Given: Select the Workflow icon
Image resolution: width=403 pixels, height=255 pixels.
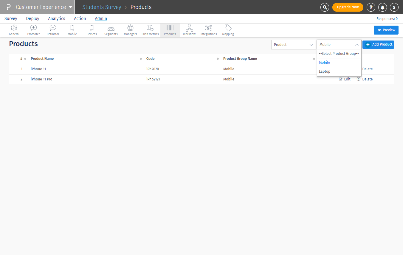Looking at the screenshot, I should [189, 28].
